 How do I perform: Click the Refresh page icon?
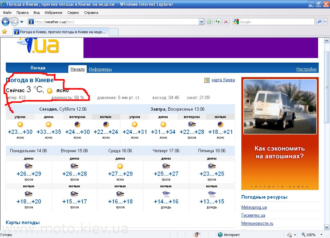(218, 22)
